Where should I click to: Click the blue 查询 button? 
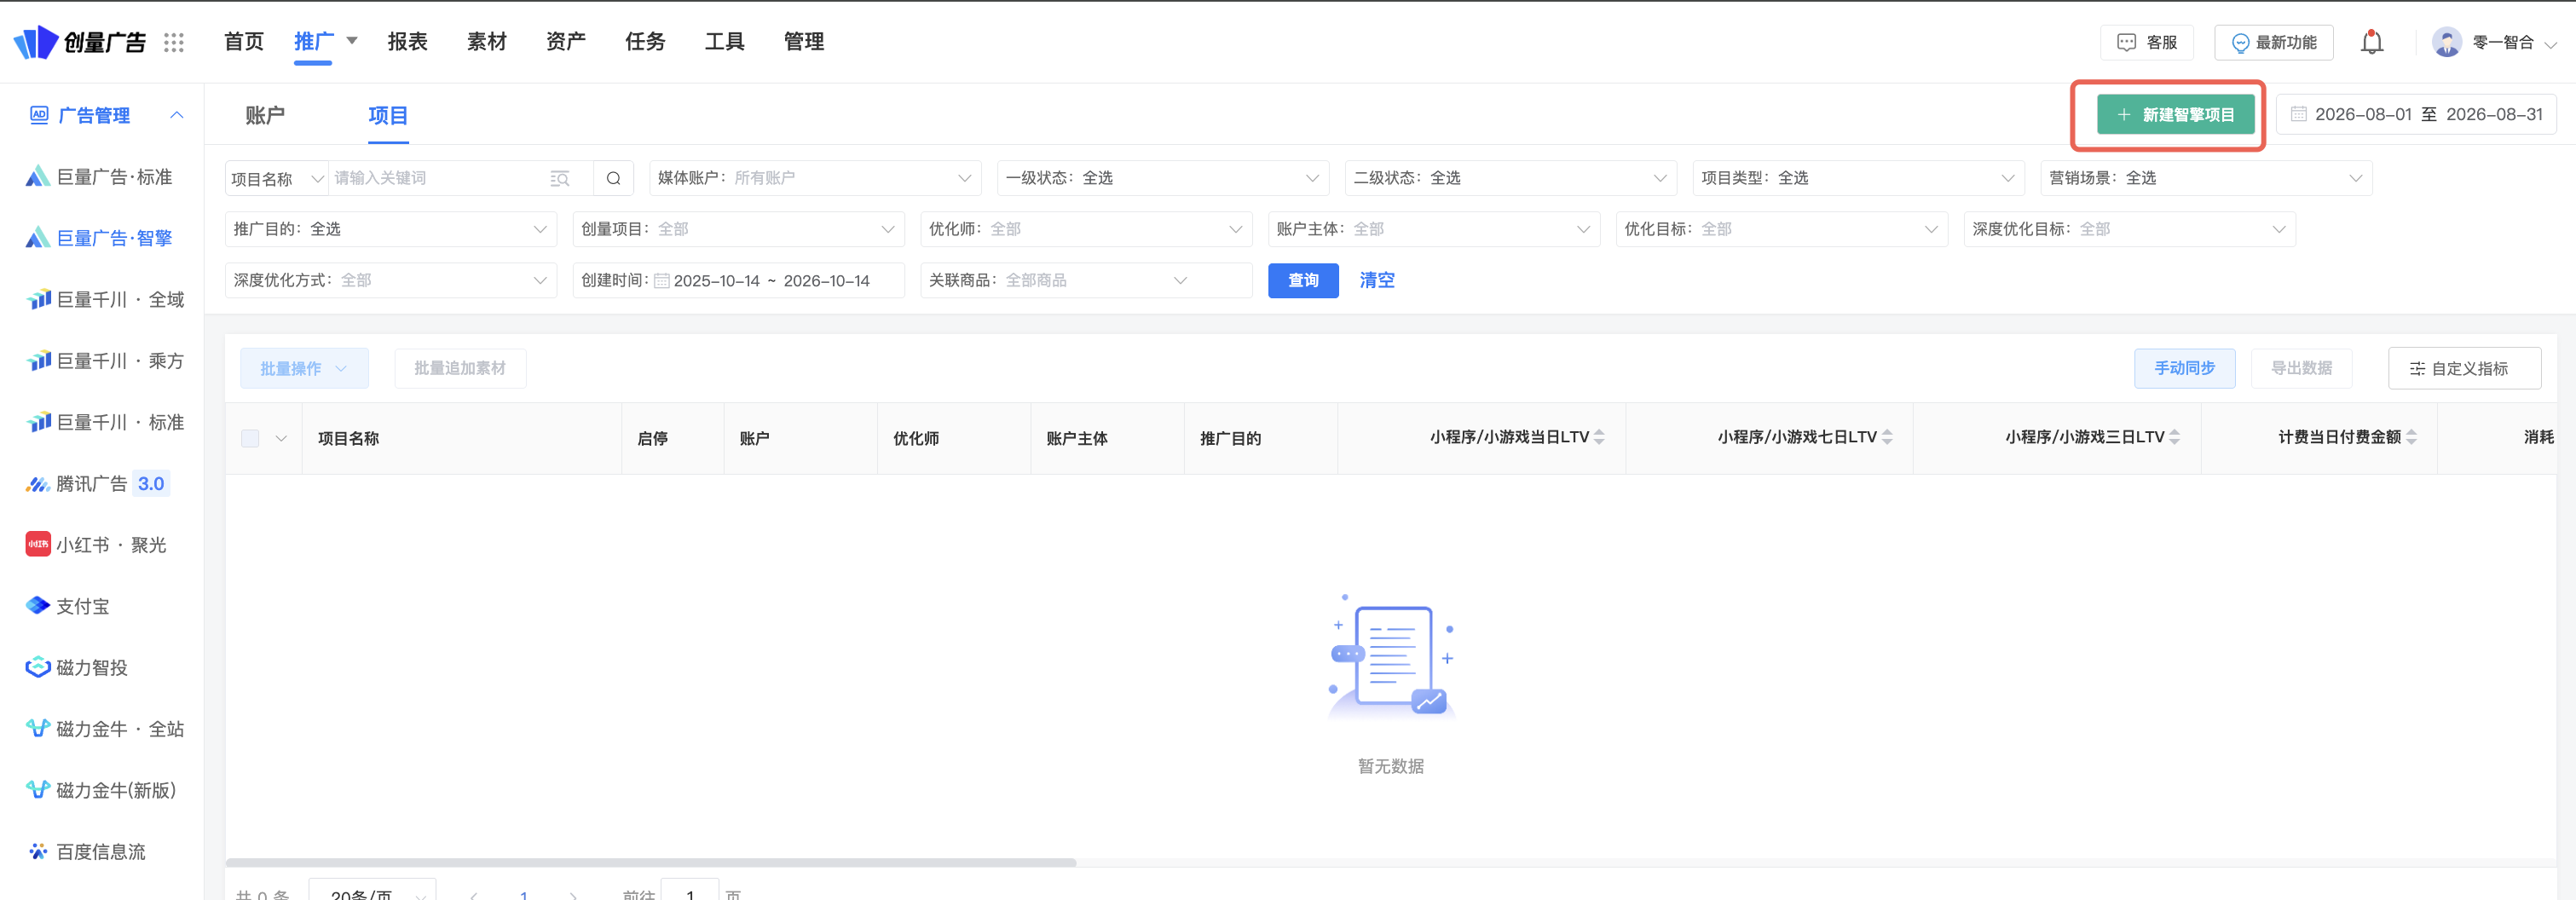(x=1303, y=280)
